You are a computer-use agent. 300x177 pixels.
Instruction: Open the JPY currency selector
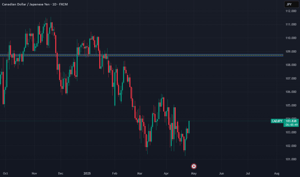coord(291,4)
